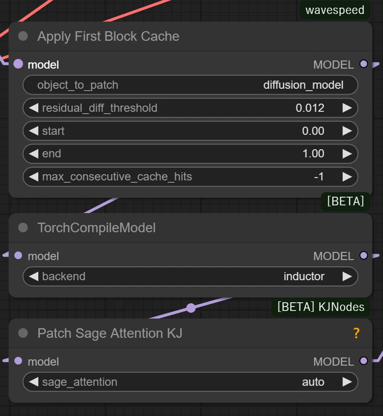This screenshot has width=383, height=416.
Task: Click the model input socket on TorchCompileModel
Action: 18,255
